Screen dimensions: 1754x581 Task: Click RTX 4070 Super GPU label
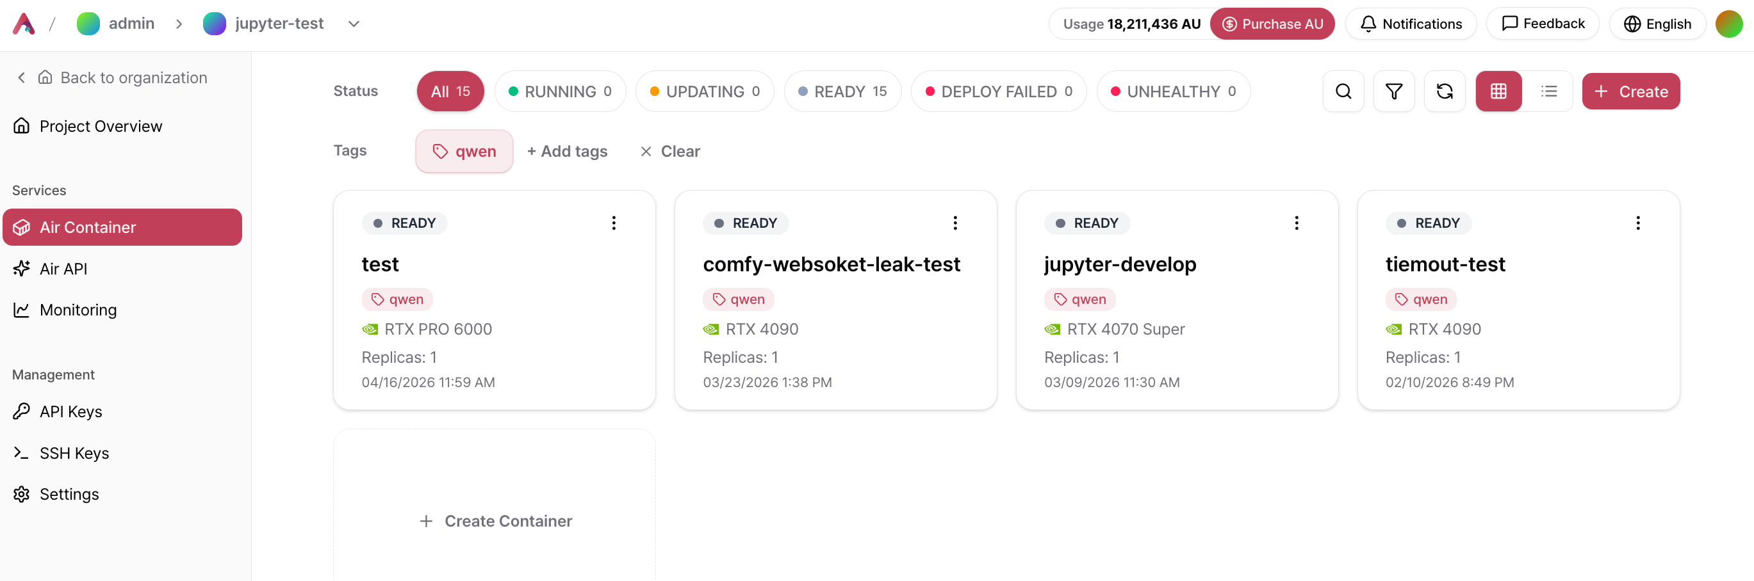click(x=1126, y=330)
